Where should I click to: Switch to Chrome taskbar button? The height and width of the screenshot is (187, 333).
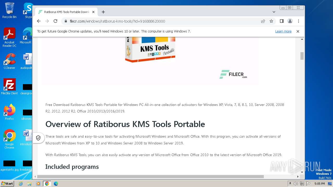coord(47,184)
